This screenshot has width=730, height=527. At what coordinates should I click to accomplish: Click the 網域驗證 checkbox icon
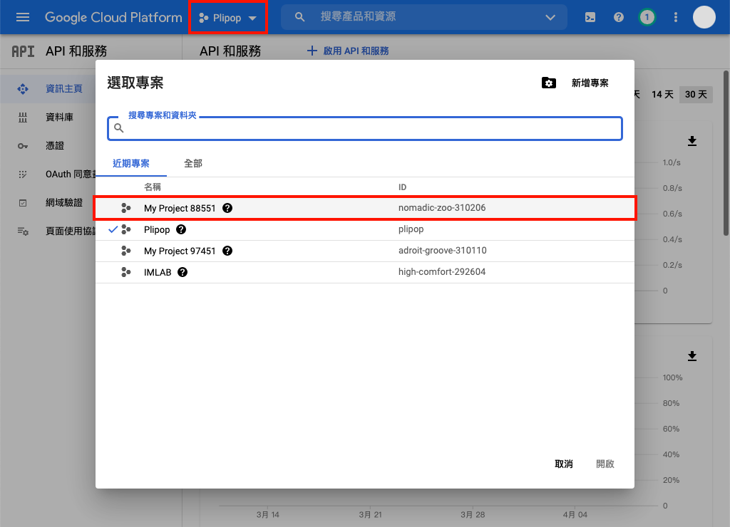[23, 203]
